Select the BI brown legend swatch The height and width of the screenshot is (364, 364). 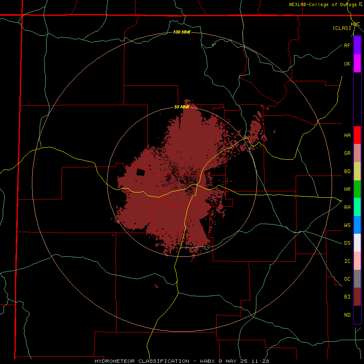pos(357,297)
